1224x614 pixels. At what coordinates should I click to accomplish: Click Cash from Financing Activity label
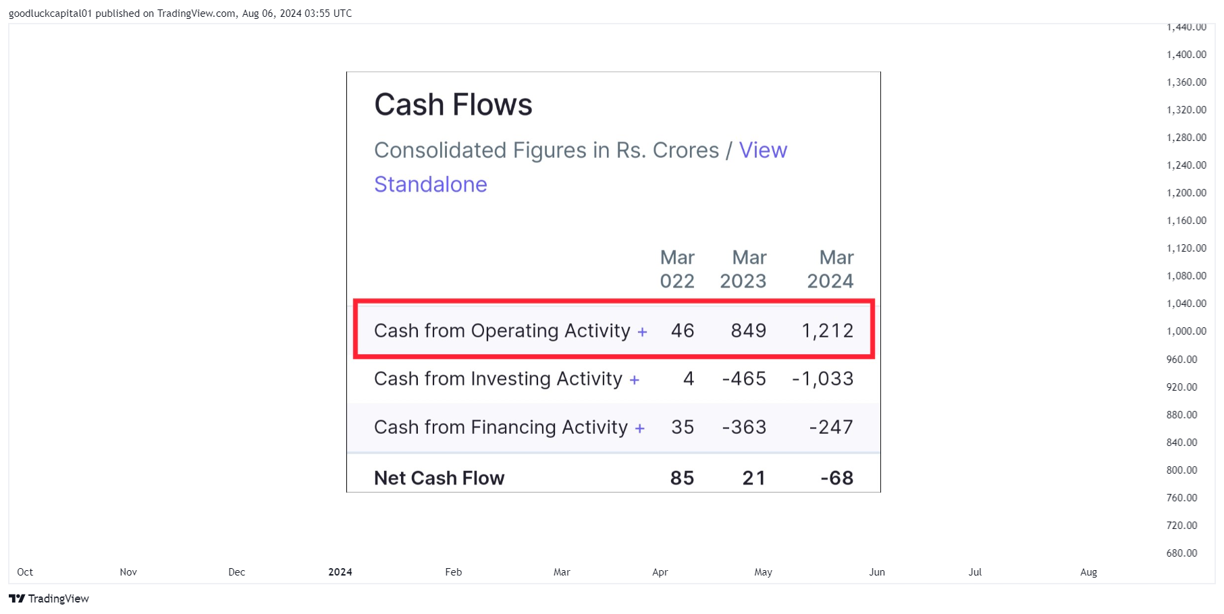coord(501,427)
